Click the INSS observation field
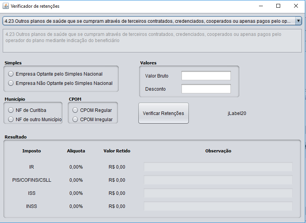 tap(218, 206)
